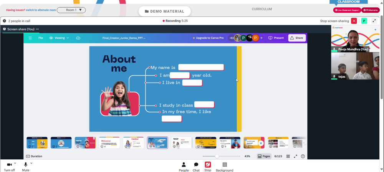The height and width of the screenshot is (172, 384).
Task: Expand camera options chevron
Action: point(15,163)
